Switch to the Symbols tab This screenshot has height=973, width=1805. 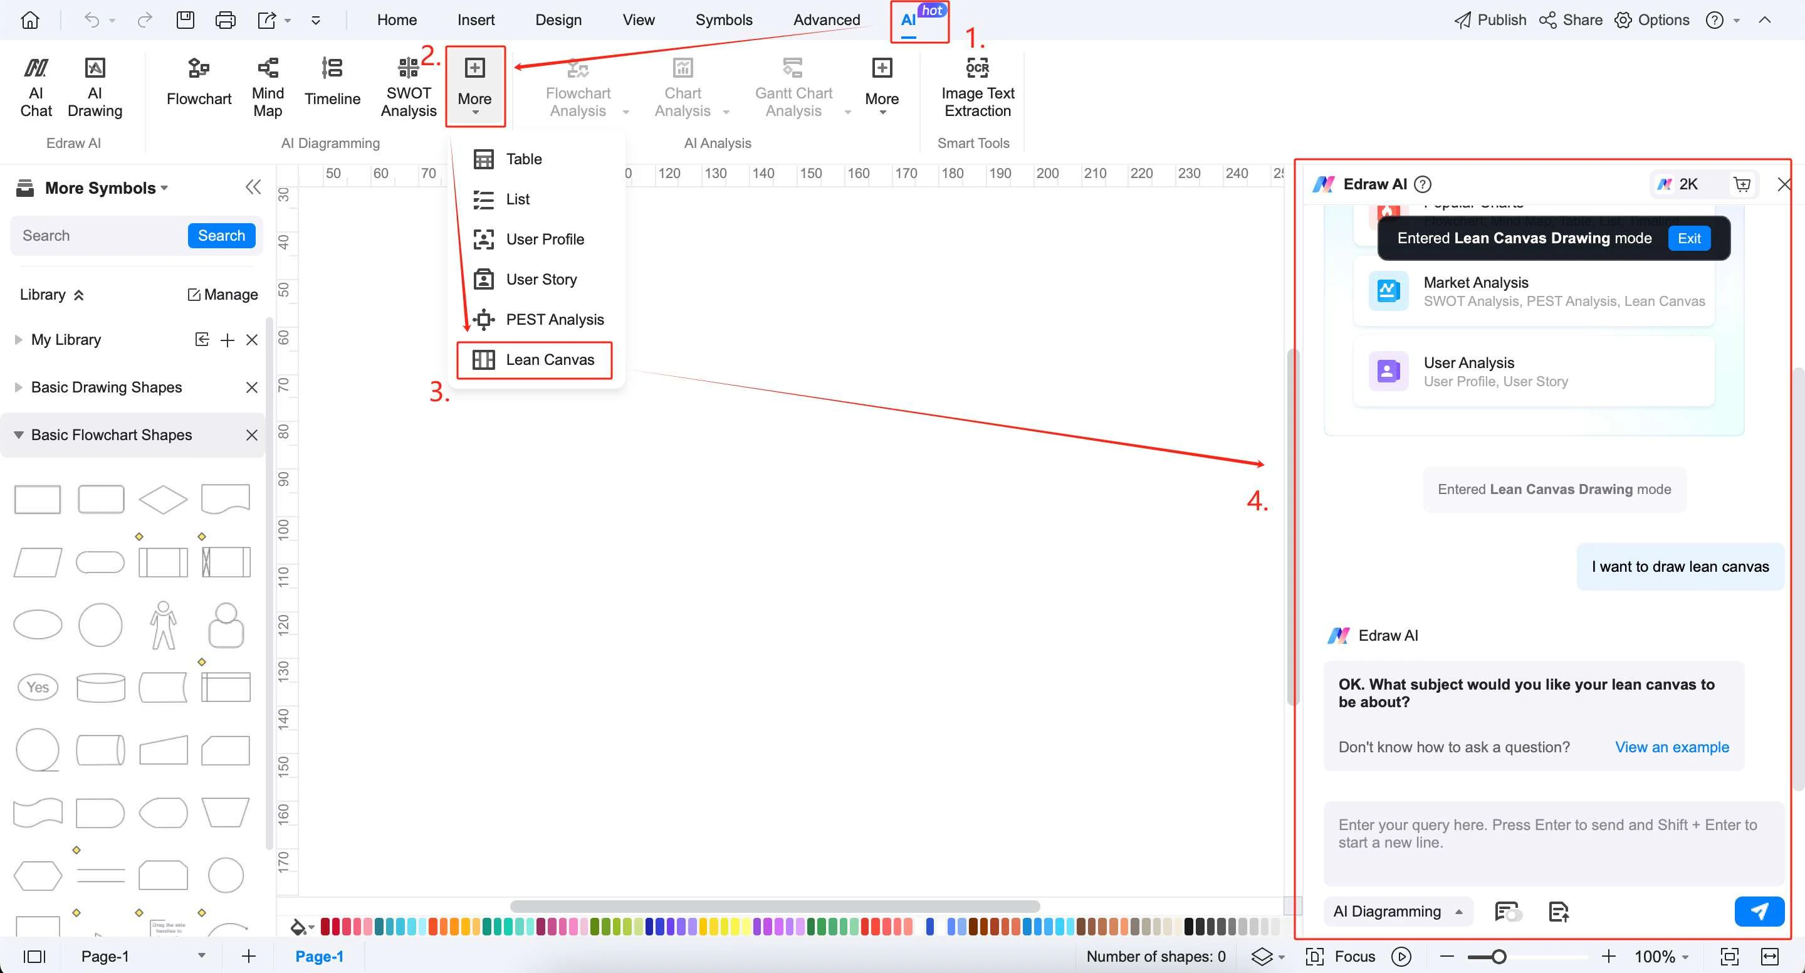point(724,19)
